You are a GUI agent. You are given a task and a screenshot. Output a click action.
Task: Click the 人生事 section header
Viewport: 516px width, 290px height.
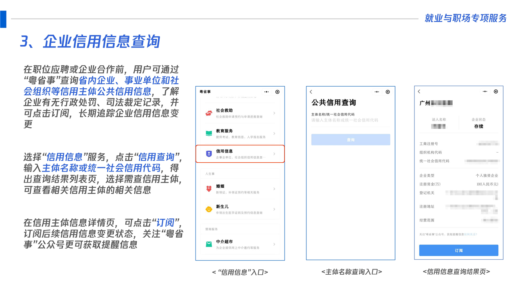[x=210, y=174]
